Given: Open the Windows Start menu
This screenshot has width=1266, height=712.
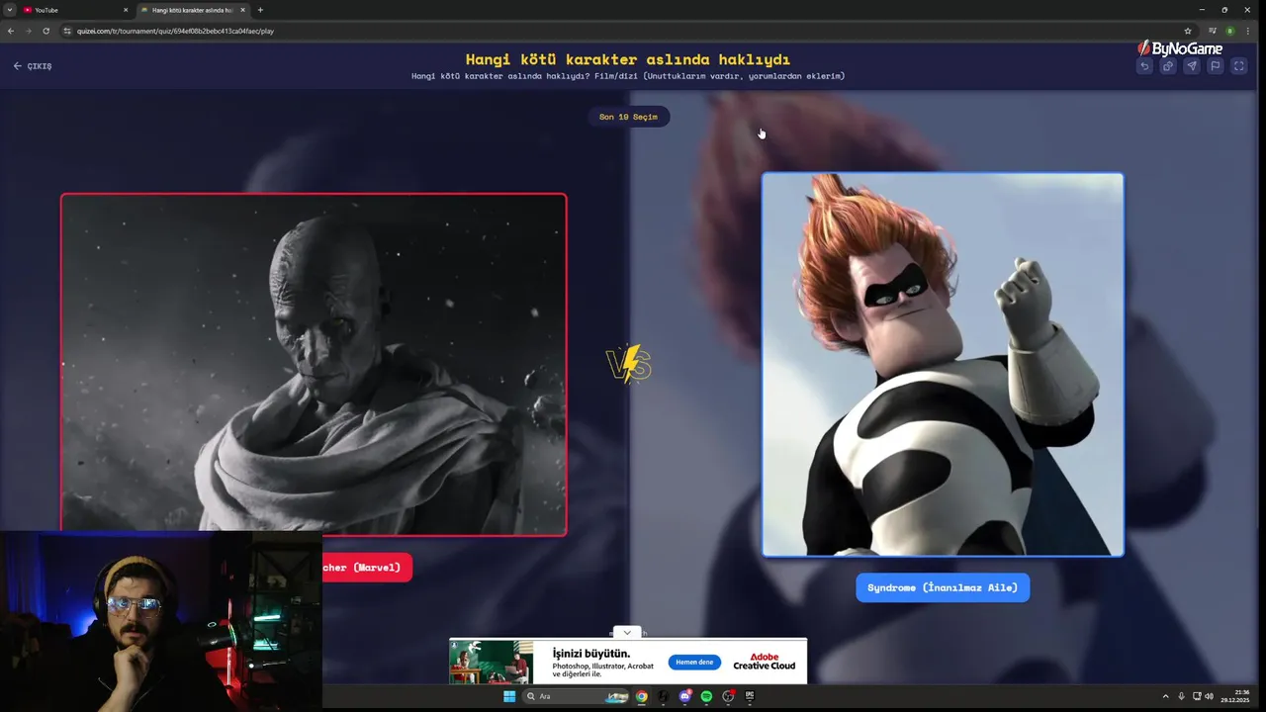Looking at the screenshot, I should click(509, 696).
